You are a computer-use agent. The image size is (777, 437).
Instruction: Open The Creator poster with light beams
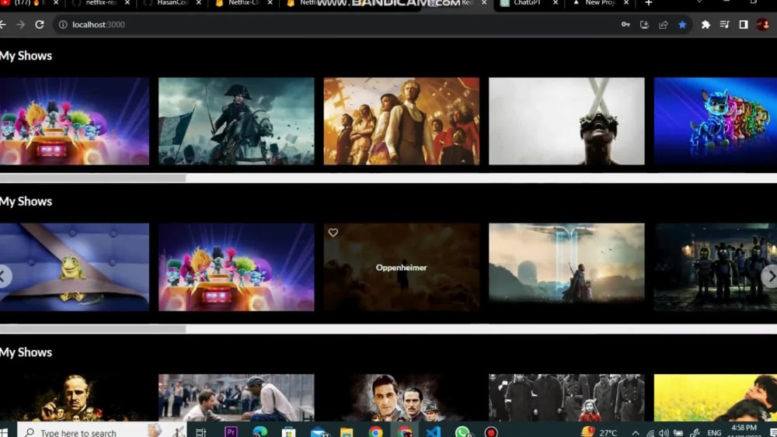pos(566,267)
